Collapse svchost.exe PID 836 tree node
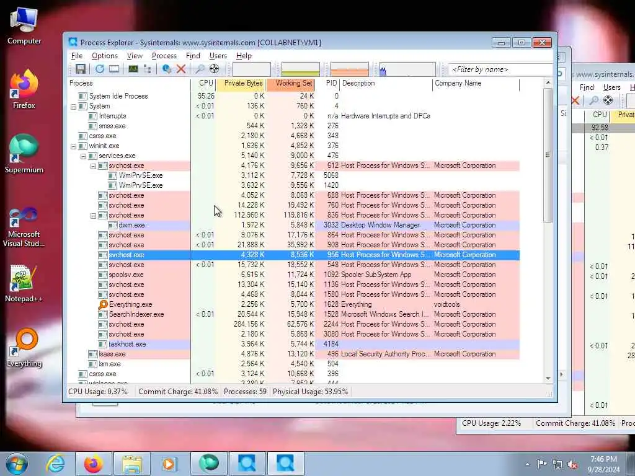 coord(93,216)
